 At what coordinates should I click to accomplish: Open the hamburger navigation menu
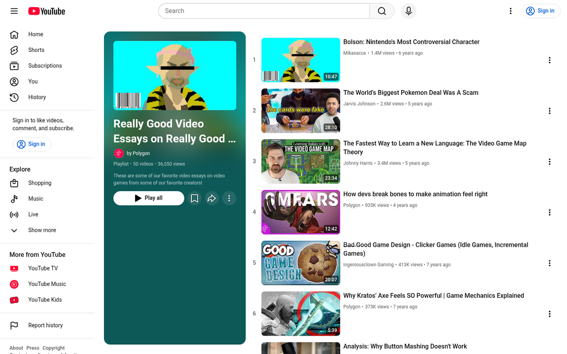(x=14, y=11)
